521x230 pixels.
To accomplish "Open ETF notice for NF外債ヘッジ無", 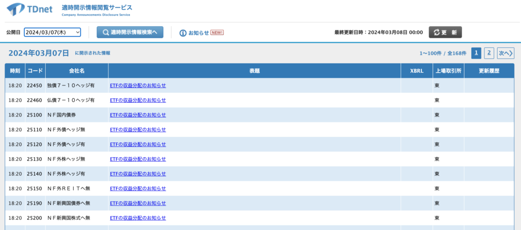I will [138, 130].
